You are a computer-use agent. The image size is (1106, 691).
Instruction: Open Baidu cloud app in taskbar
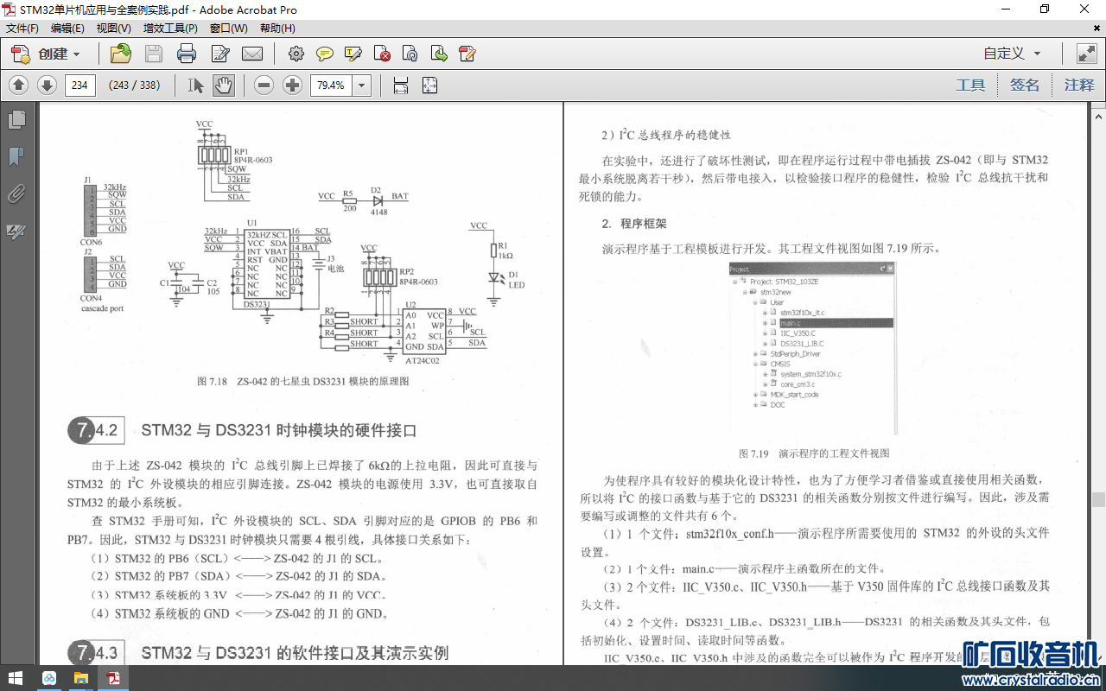tap(49, 678)
